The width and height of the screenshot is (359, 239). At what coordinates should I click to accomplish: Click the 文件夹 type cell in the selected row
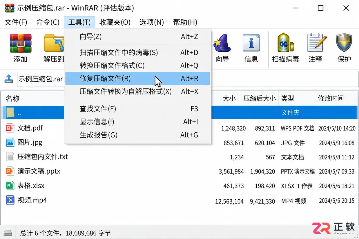[290, 112]
